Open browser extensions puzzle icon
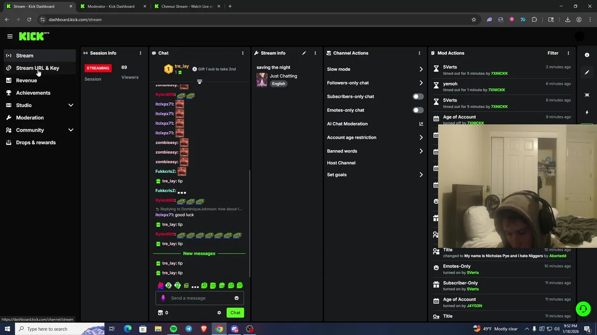This screenshot has height=335, width=597. 534,20
